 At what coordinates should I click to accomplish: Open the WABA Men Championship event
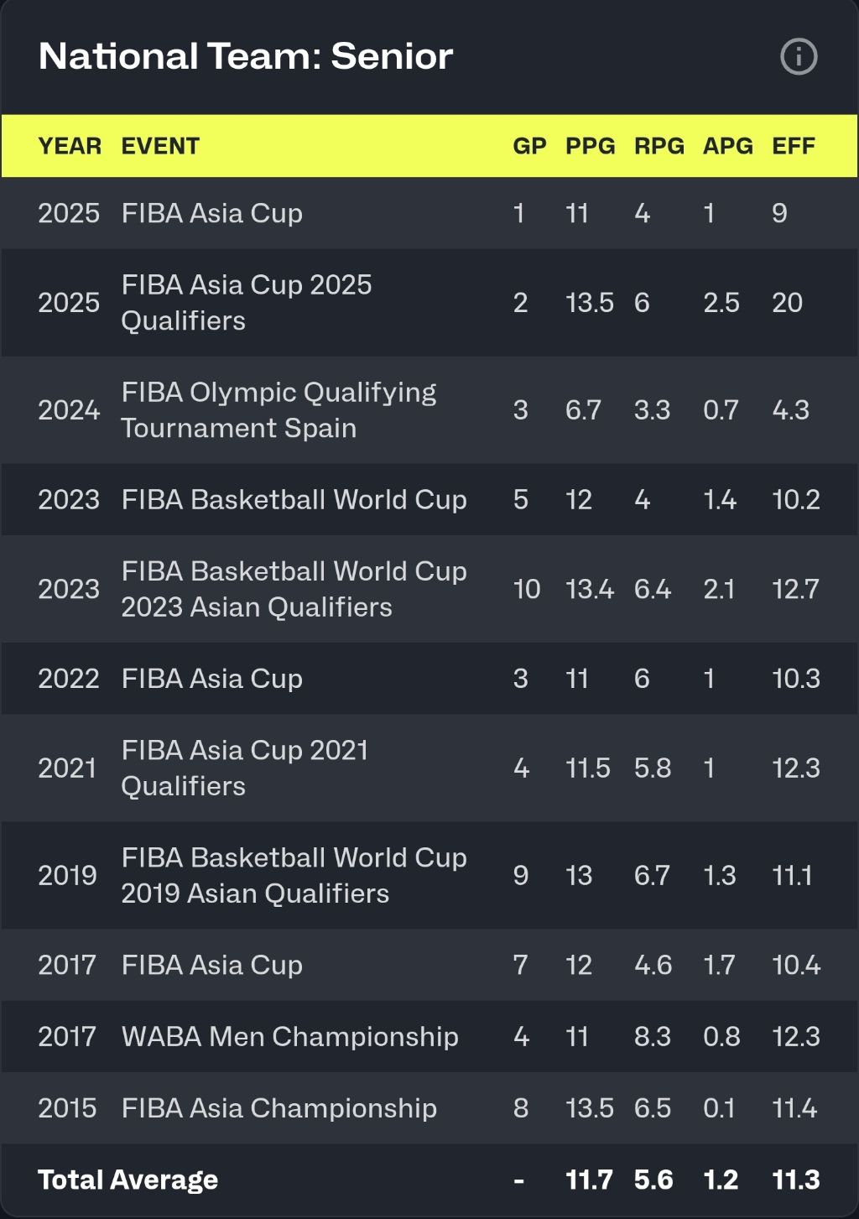289,1037
